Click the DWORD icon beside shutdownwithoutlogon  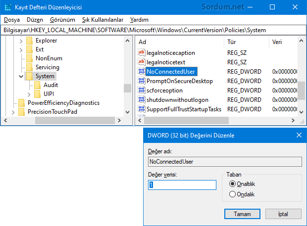coord(141,99)
